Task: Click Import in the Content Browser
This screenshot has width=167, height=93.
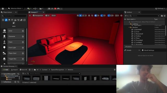Action: tap(14, 70)
